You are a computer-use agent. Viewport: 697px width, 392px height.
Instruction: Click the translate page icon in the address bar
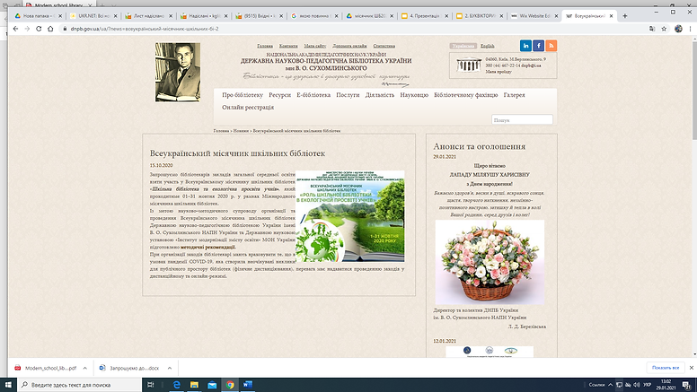[652, 29]
